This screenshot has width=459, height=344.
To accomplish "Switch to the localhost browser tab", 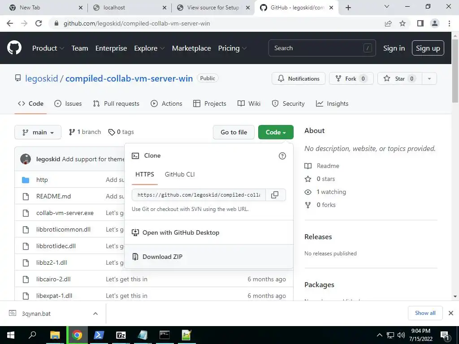I will [x=130, y=8].
